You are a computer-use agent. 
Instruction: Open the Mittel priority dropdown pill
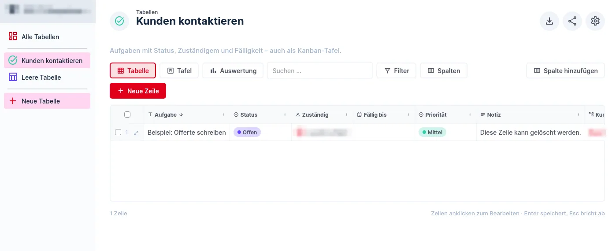click(x=432, y=132)
